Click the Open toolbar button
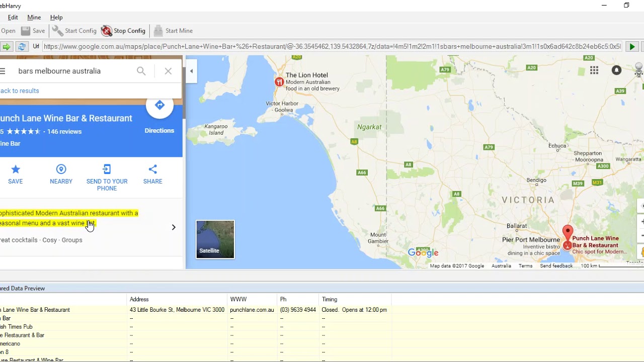644x362 pixels. coord(8,31)
